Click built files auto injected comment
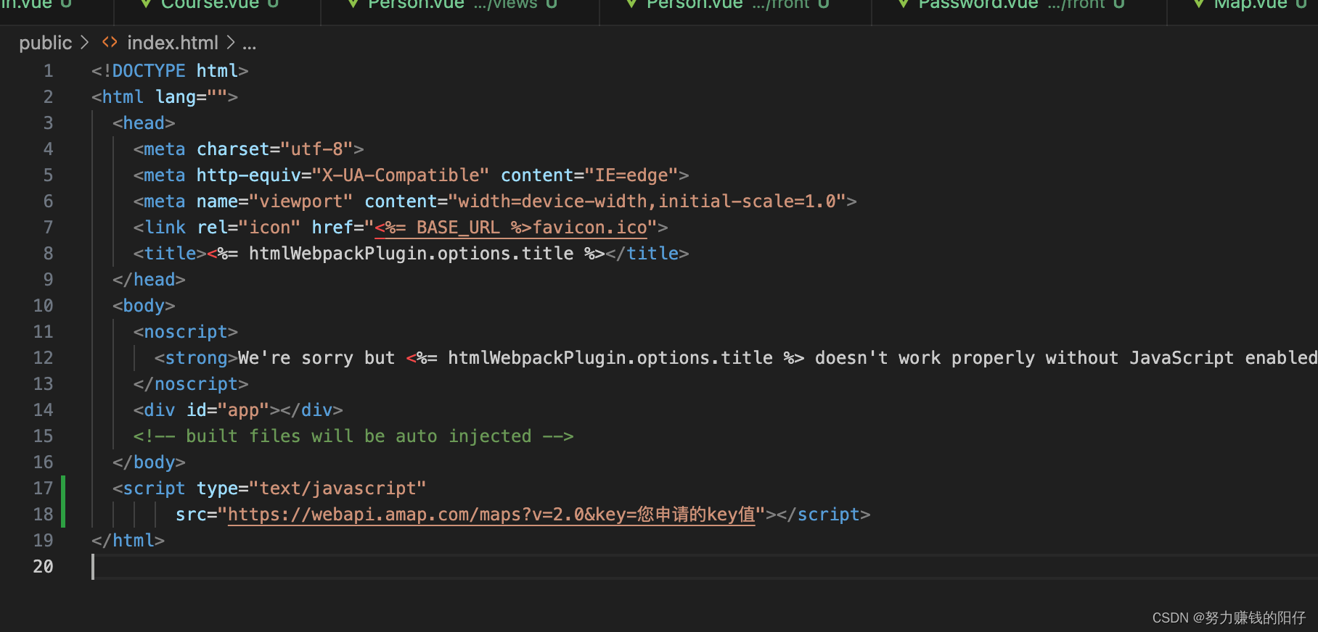 pos(353,436)
